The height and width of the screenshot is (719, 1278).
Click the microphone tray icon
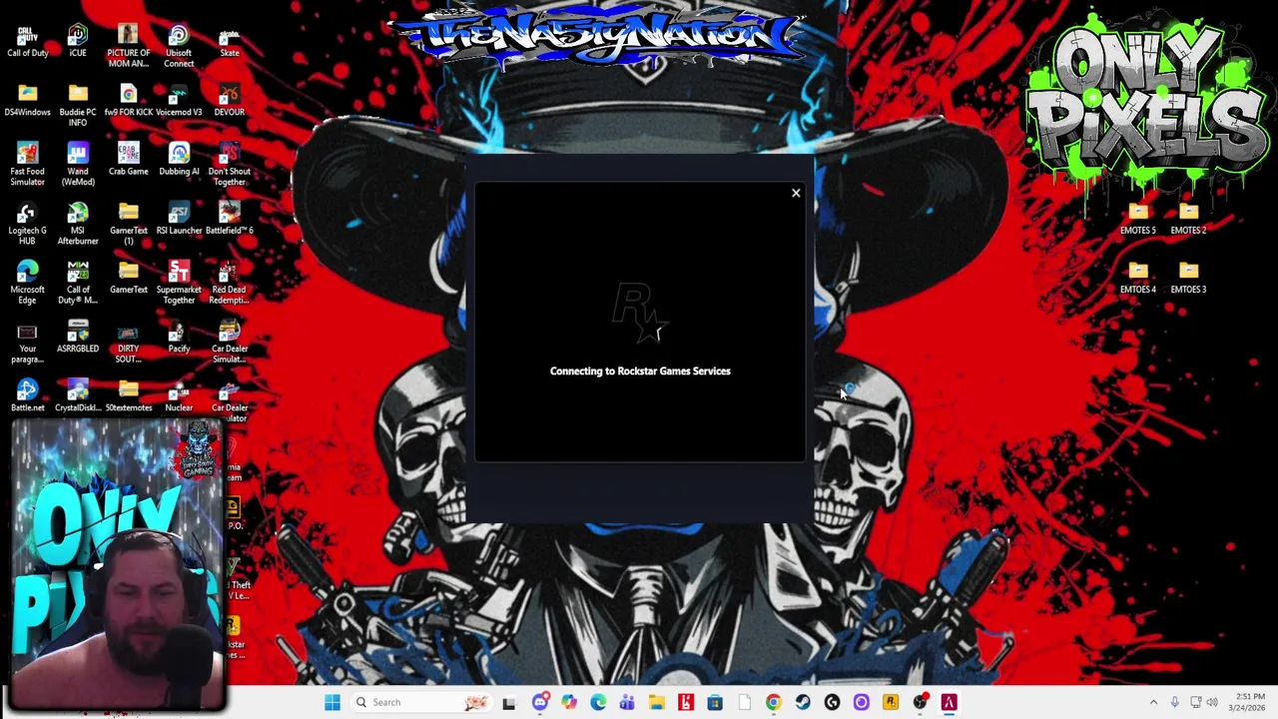[1175, 702]
